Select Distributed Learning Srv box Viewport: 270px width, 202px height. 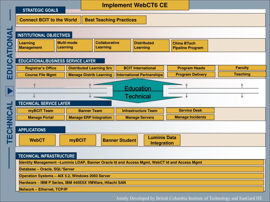tap(90, 68)
